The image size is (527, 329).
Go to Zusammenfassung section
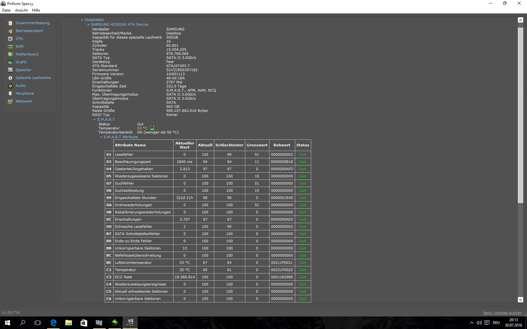33,23
